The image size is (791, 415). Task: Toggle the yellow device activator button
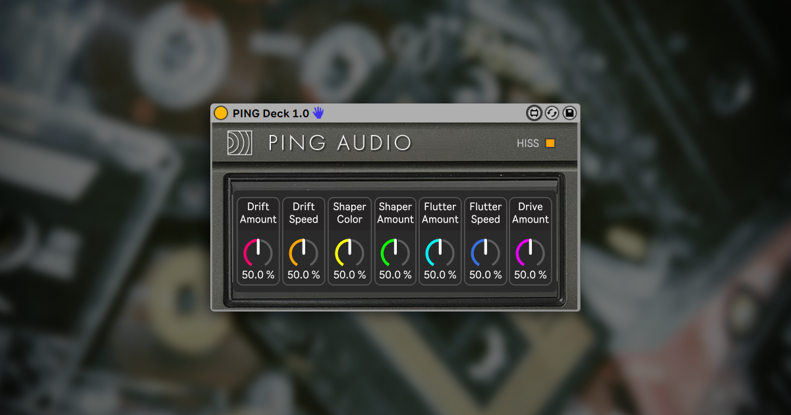tap(221, 113)
